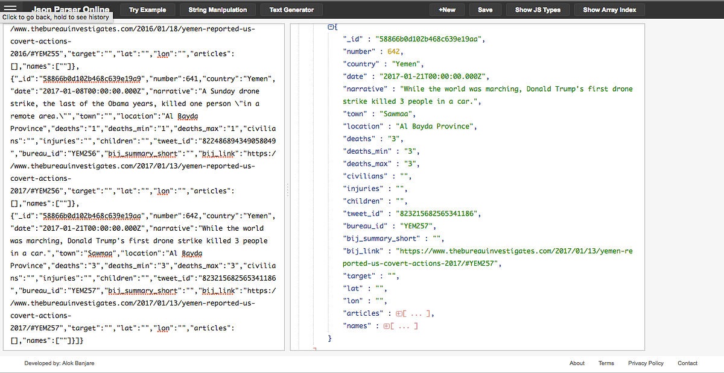Toggle Show Array Index display

pyautogui.click(x=609, y=10)
